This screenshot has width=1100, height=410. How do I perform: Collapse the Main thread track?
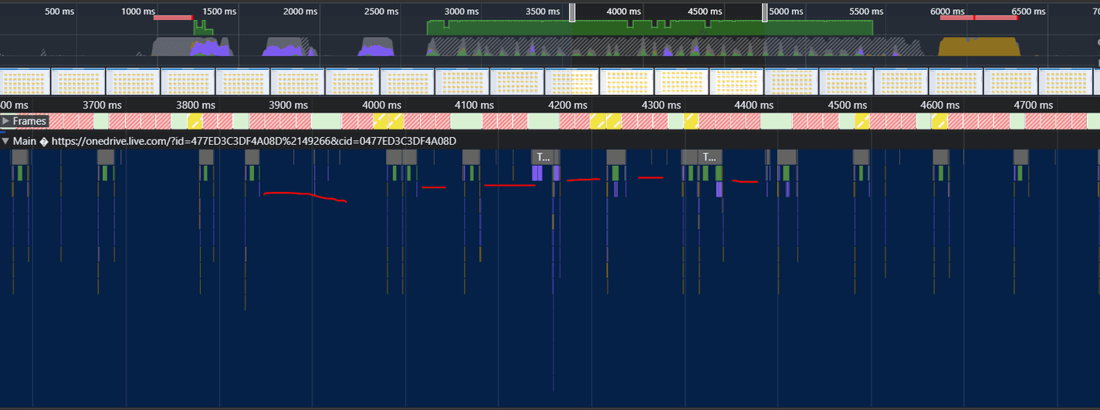tap(6, 142)
